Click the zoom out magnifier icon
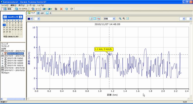The width and height of the screenshot is (193, 104). [x=124, y=19]
